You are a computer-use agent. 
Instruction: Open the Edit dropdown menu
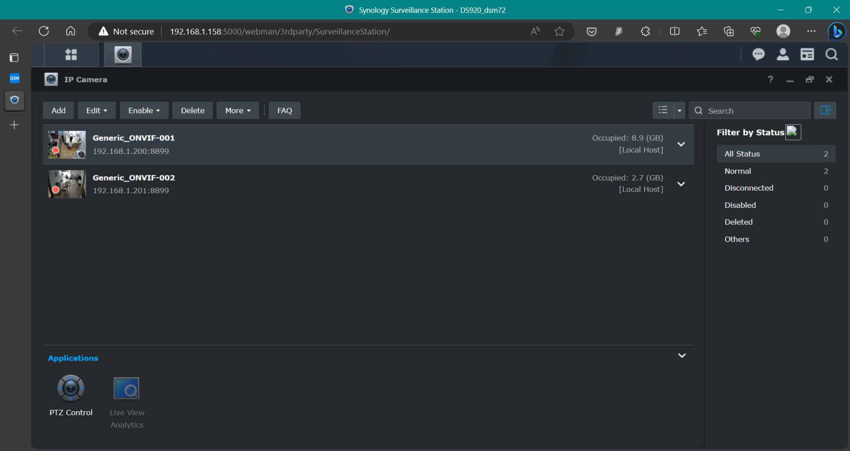point(96,110)
